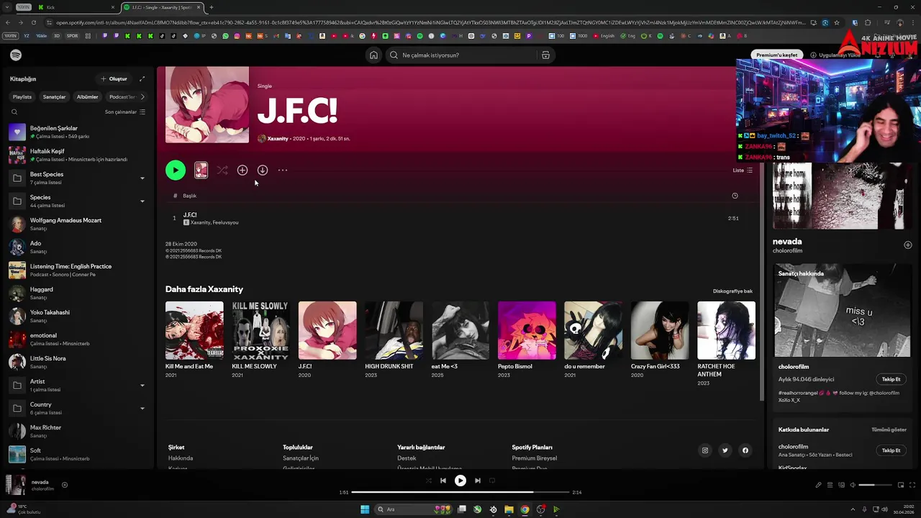The image size is (921, 518).
Task: Click duration column clock icon
Action: pyautogui.click(x=735, y=196)
